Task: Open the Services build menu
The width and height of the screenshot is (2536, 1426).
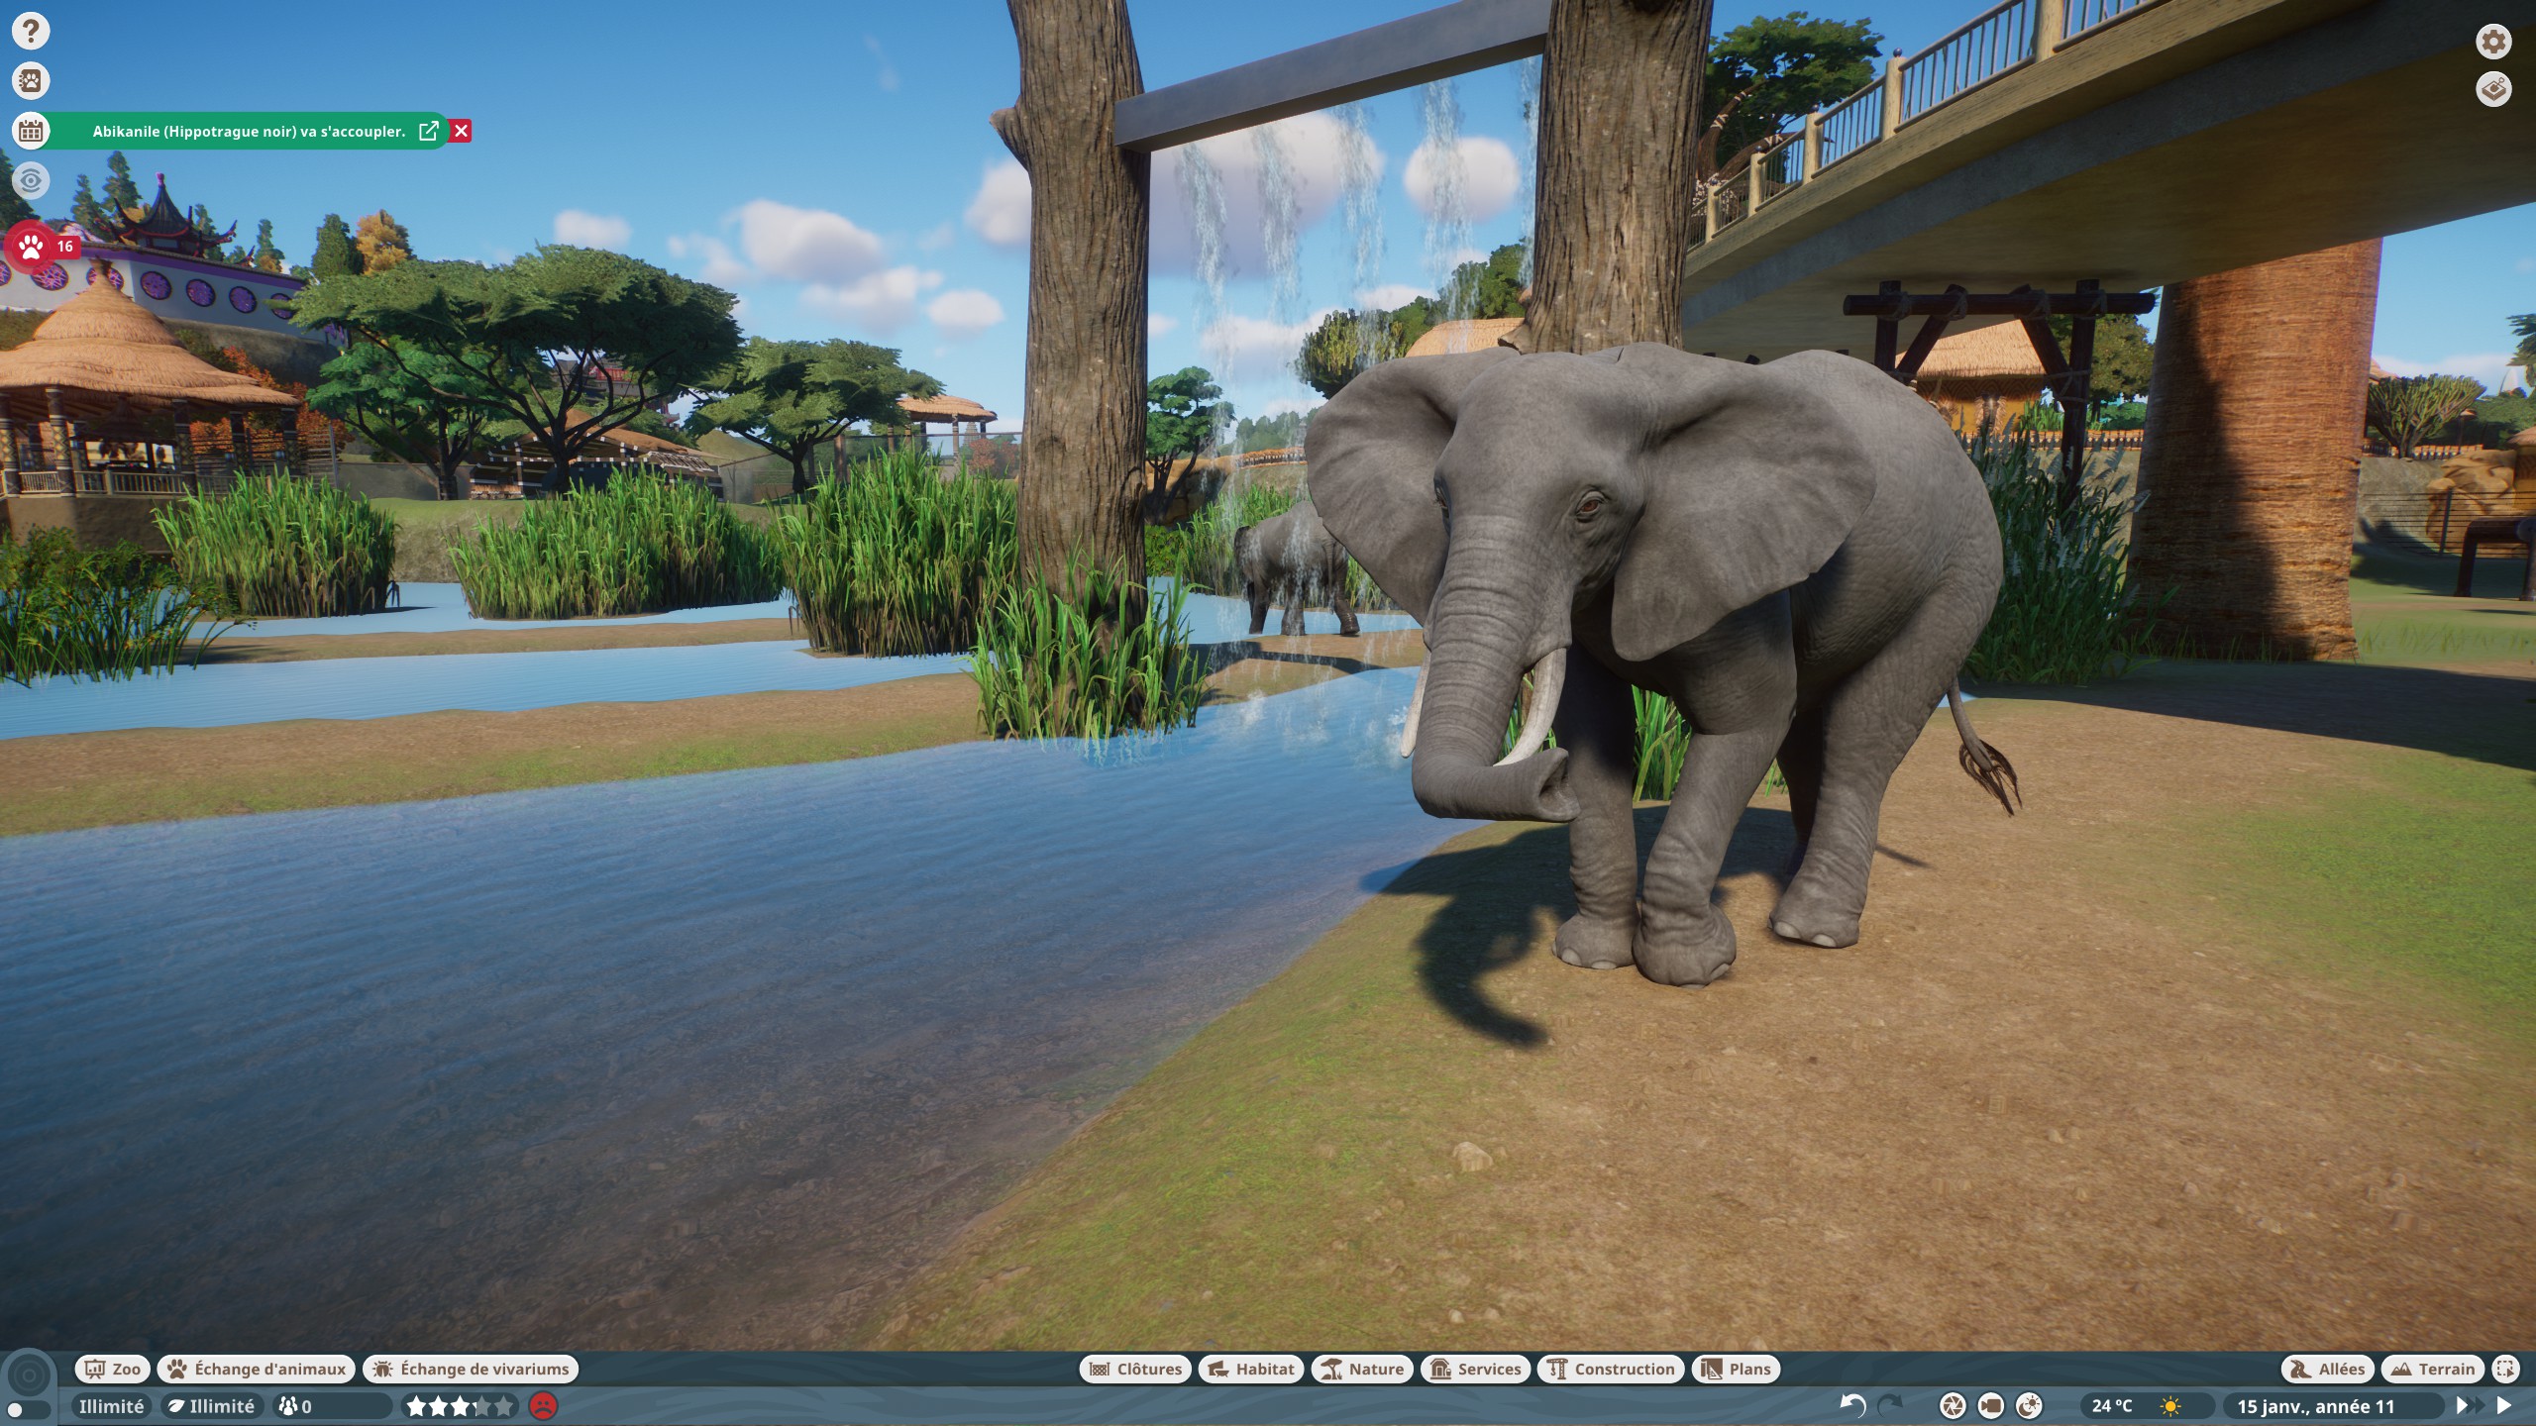Action: tap(1476, 1369)
